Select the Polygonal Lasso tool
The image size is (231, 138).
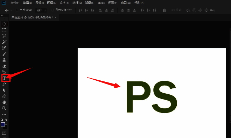[4, 36]
